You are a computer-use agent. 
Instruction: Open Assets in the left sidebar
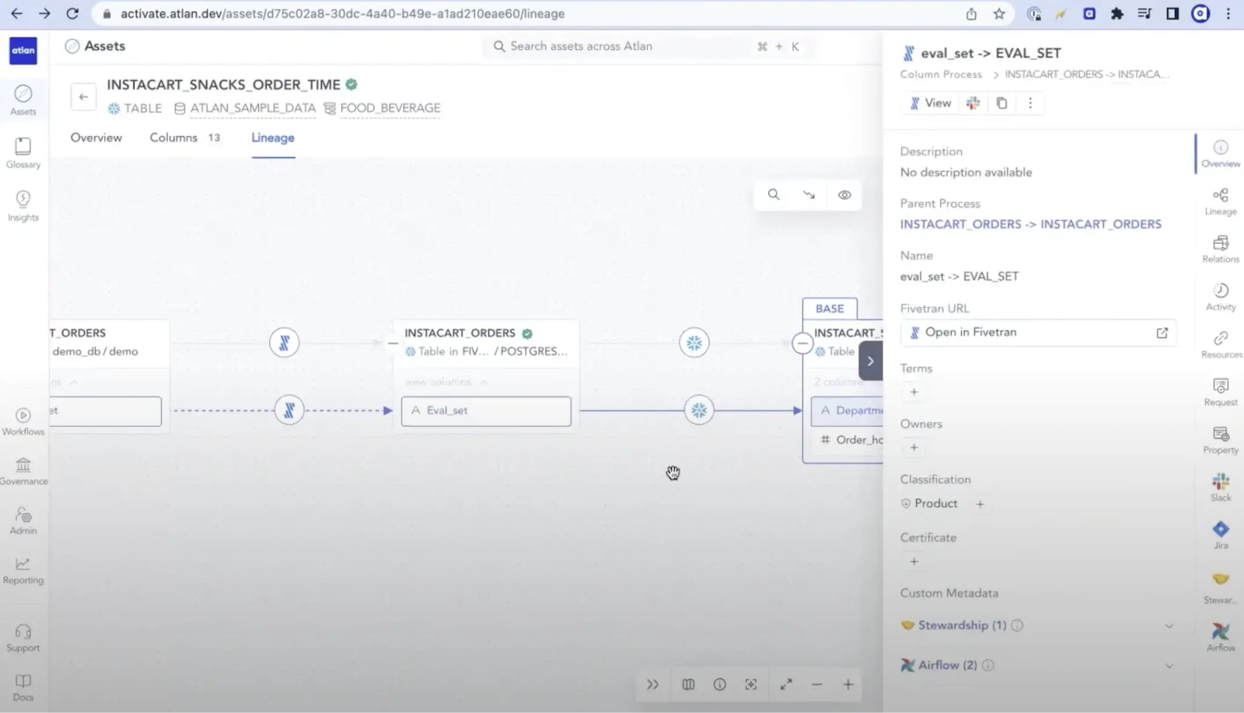(23, 100)
